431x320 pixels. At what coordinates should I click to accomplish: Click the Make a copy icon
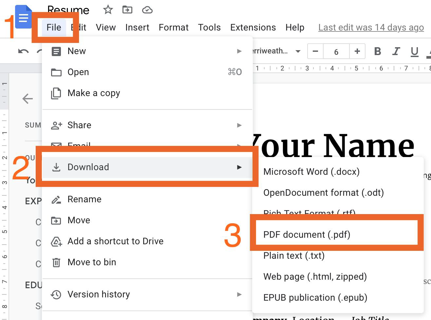[56, 93]
